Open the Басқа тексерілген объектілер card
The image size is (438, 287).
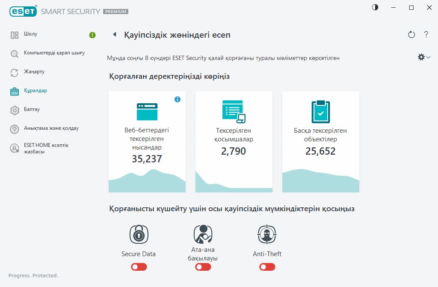point(320,141)
